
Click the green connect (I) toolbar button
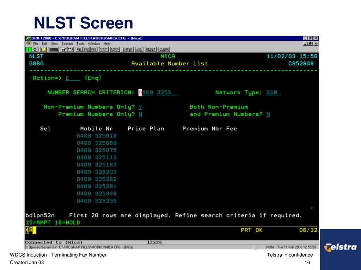(29, 49)
